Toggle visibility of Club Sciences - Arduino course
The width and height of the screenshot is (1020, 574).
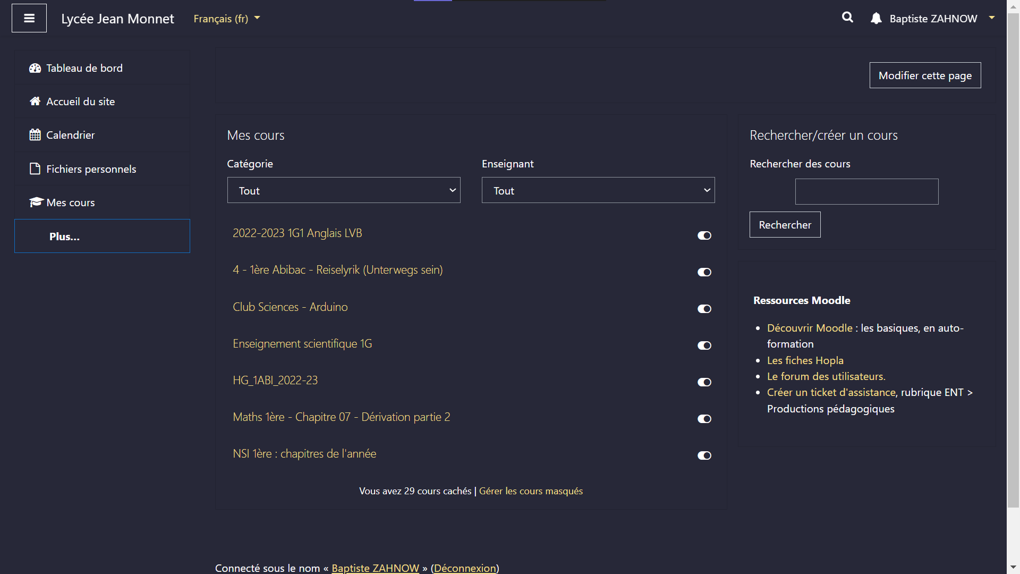[x=704, y=309]
